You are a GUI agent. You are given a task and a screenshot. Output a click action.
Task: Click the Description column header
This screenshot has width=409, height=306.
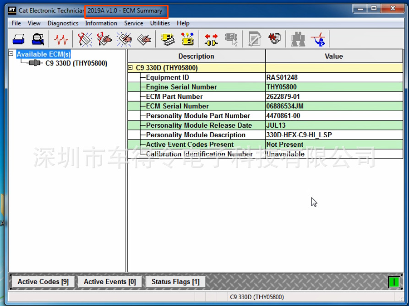tap(196, 56)
